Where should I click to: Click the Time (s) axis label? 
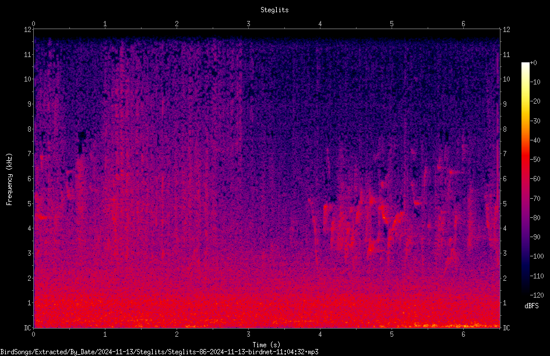coord(266,345)
